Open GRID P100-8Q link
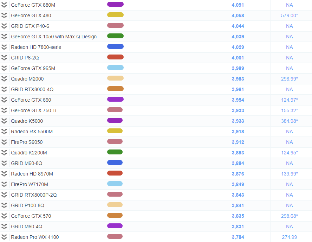312x242 pixels. tap(28, 205)
